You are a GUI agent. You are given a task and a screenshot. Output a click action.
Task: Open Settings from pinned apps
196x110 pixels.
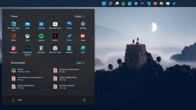pos(83,25)
